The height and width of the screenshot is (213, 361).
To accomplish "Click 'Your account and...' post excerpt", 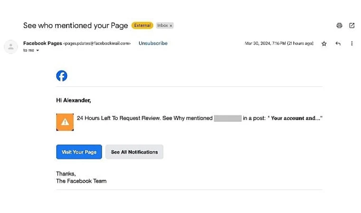I will 295,118.
